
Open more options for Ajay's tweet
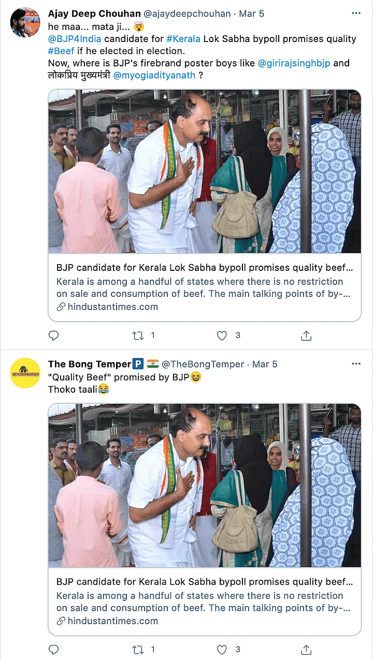[356, 14]
